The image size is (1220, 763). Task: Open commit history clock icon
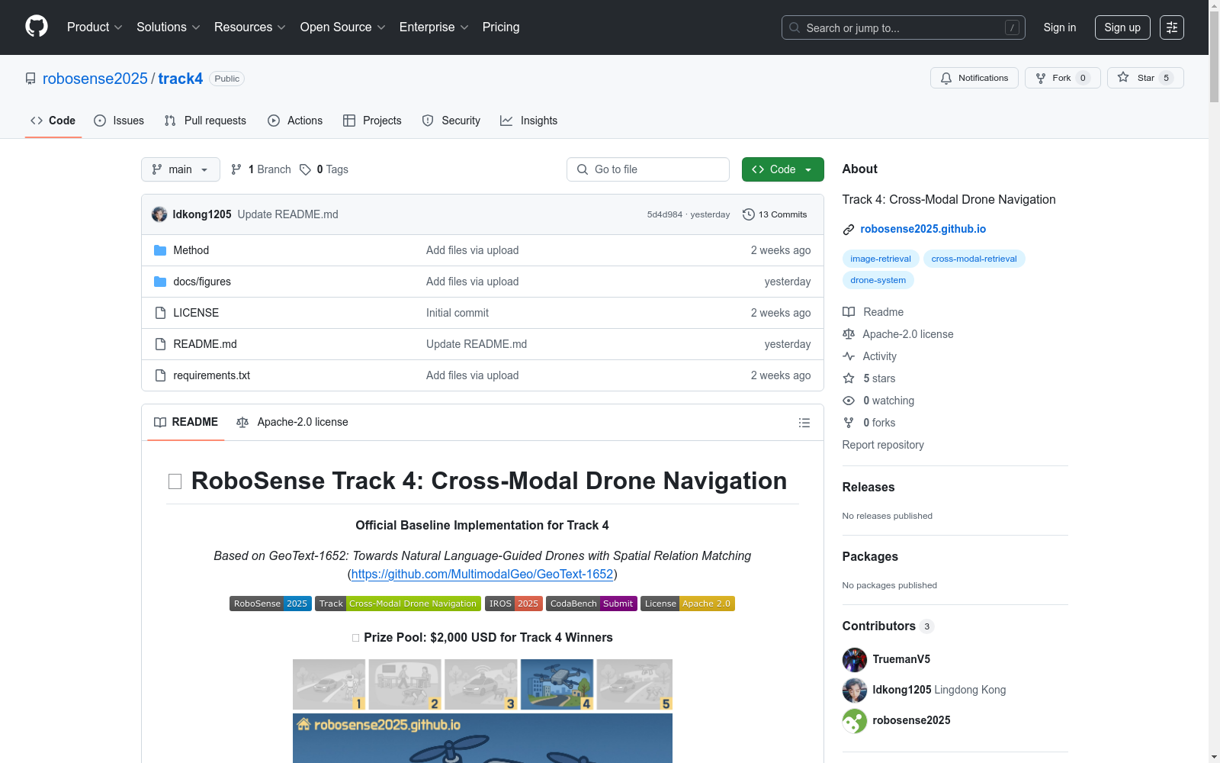(x=749, y=214)
